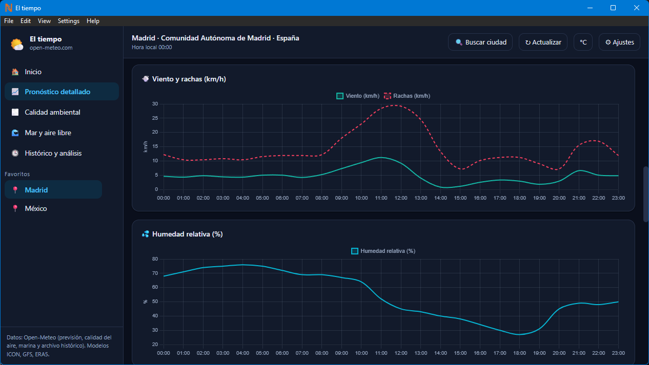Click the chart icon beside Pronóstico detallado
649x365 pixels.
coord(15,92)
